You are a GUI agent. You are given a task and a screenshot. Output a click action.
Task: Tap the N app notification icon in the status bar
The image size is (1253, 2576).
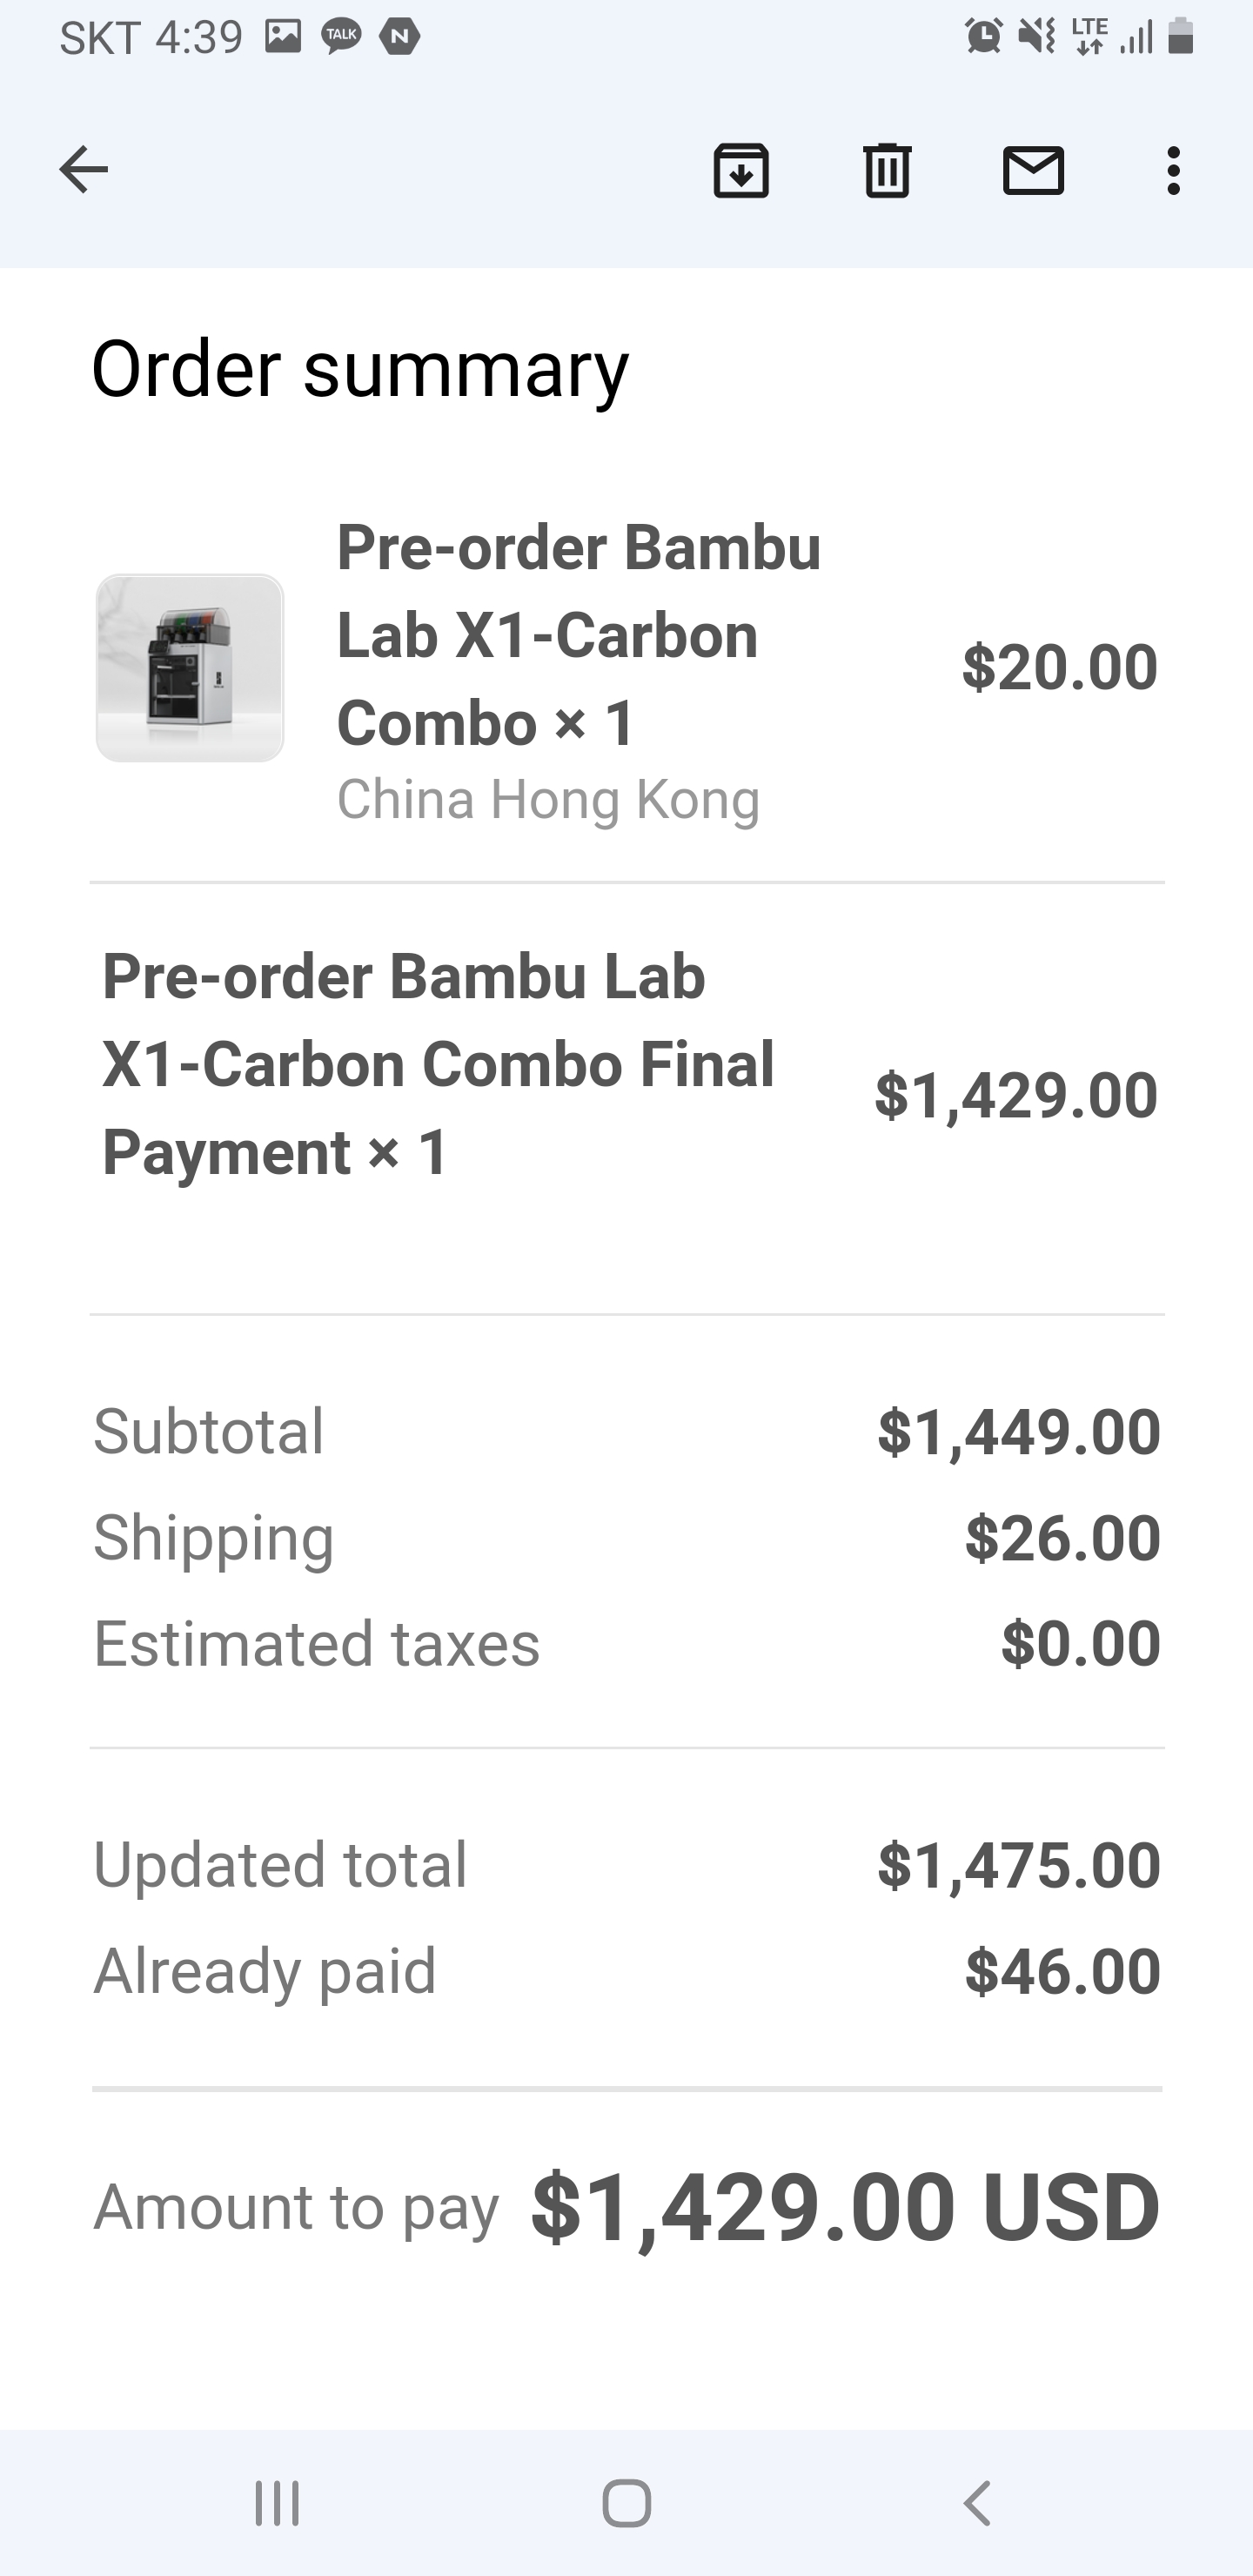click(x=400, y=37)
